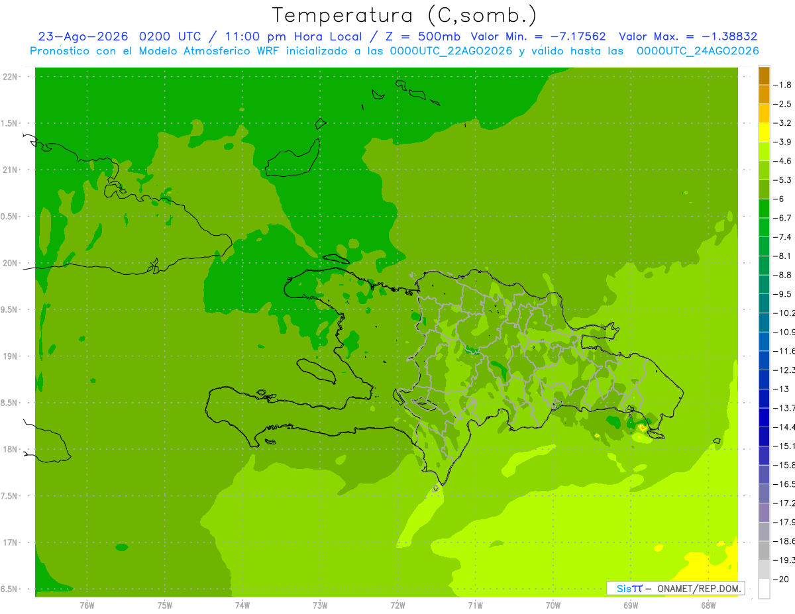Pick the yellow swatch between -3.2 and -3.9
This screenshot has height=614, width=795.
764,132
